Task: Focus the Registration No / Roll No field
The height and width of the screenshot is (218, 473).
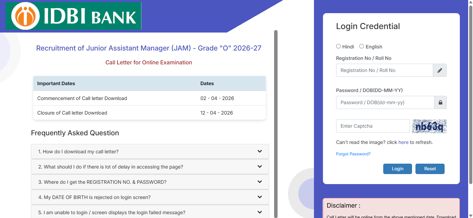Action: (384, 70)
